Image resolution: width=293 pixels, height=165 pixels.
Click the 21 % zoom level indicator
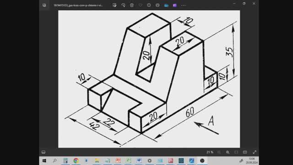(210, 152)
